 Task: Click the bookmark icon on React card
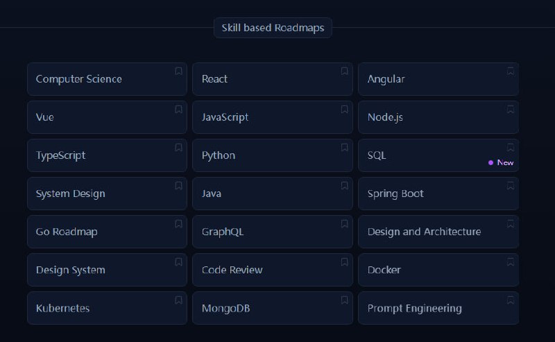pos(344,71)
